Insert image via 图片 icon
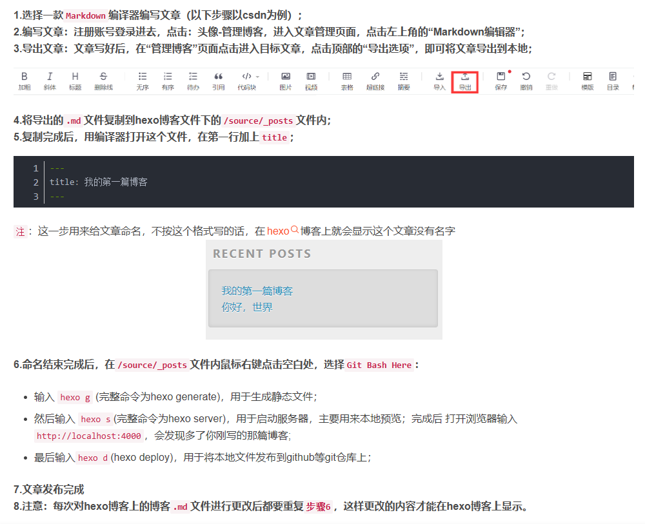The image size is (645, 524). tap(286, 81)
